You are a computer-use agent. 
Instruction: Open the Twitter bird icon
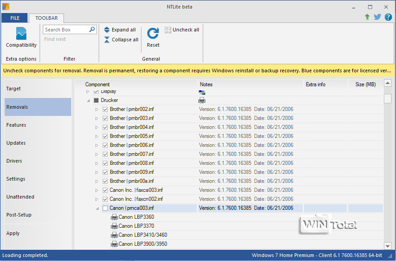pyautogui.click(x=378, y=17)
